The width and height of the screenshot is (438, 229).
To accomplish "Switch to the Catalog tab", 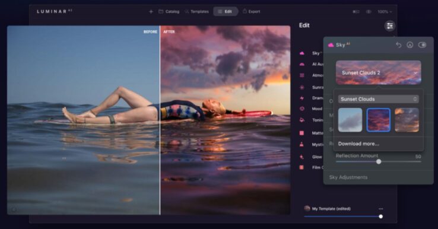I will [169, 11].
